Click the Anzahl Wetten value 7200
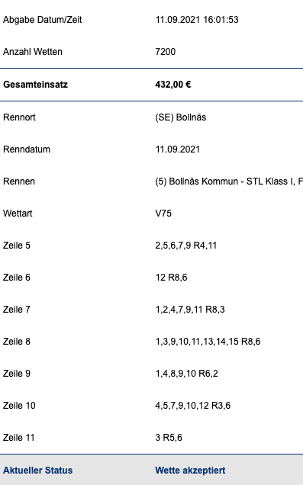The image size is (303, 485). (166, 52)
